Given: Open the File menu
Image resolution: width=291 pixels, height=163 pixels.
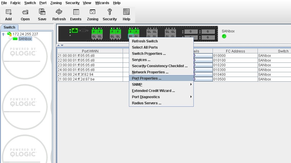Looking at the screenshot, I should (4, 3).
